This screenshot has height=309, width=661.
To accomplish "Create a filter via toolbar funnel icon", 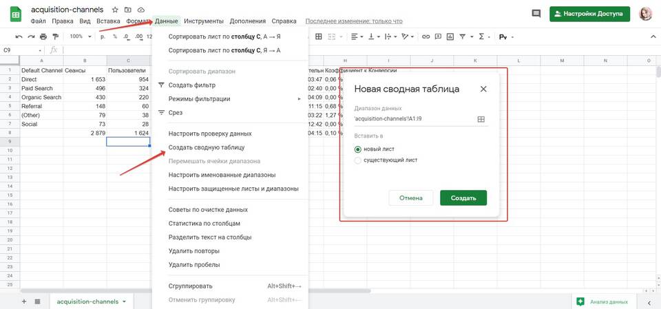I will [463, 36].
